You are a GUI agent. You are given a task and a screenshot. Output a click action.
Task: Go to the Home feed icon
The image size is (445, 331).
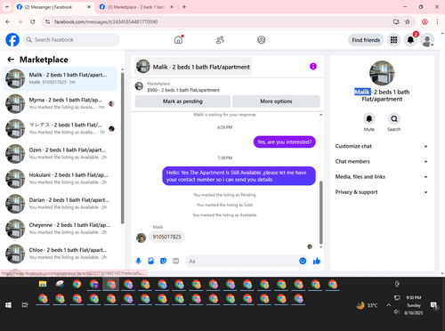coord(178,40)
